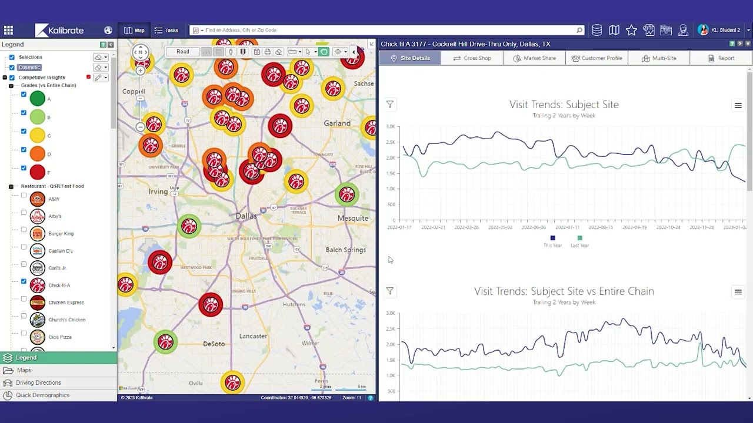Open the Maps panel section
Image resolution: width=753 pixels, height=423 pixels.
tap(59, 370)
